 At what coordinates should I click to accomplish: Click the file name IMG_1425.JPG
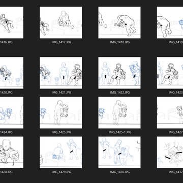click(x=62, y=132)
